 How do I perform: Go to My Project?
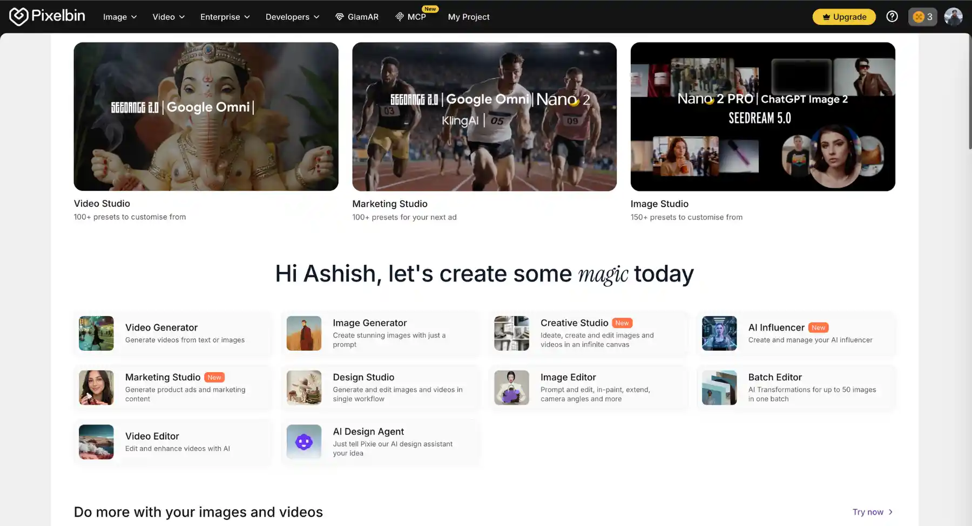tap(469, 17)
